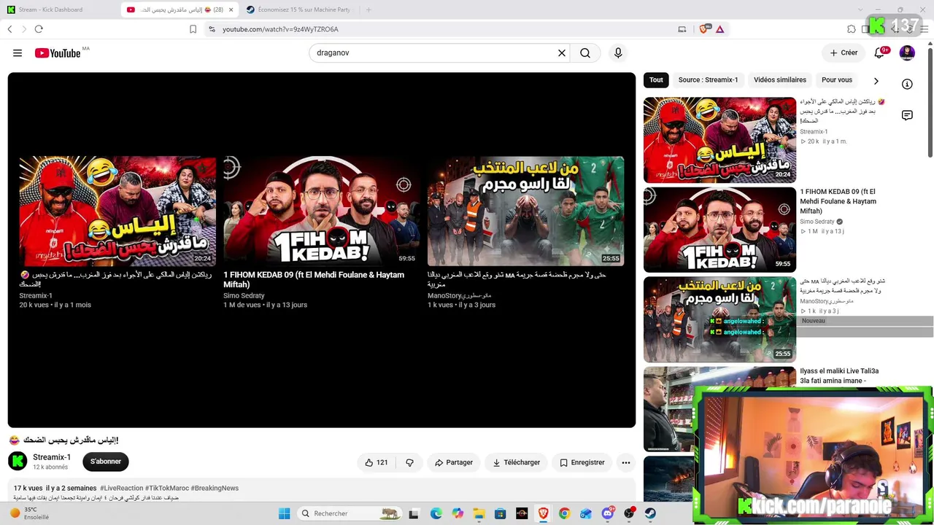This screenshot has width=934, height=525.
Task: Reload the YouTube page
Action: click(x=39, y=29)
